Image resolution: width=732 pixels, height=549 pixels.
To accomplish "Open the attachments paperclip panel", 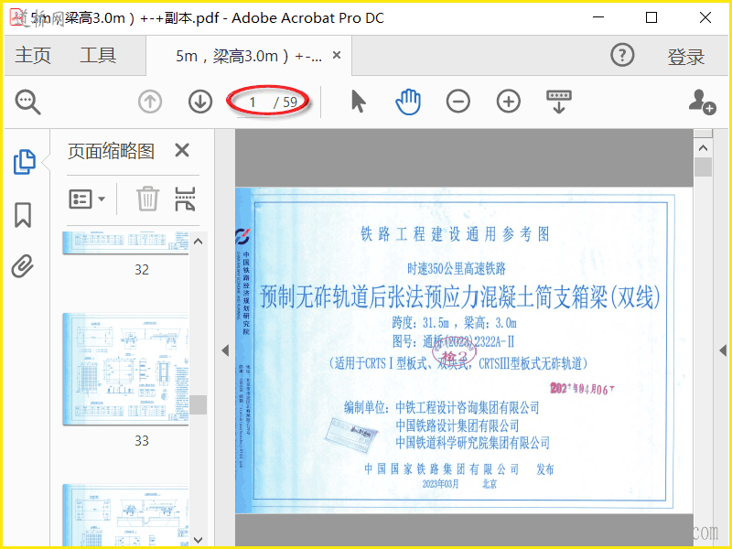I will pos(23,266).
